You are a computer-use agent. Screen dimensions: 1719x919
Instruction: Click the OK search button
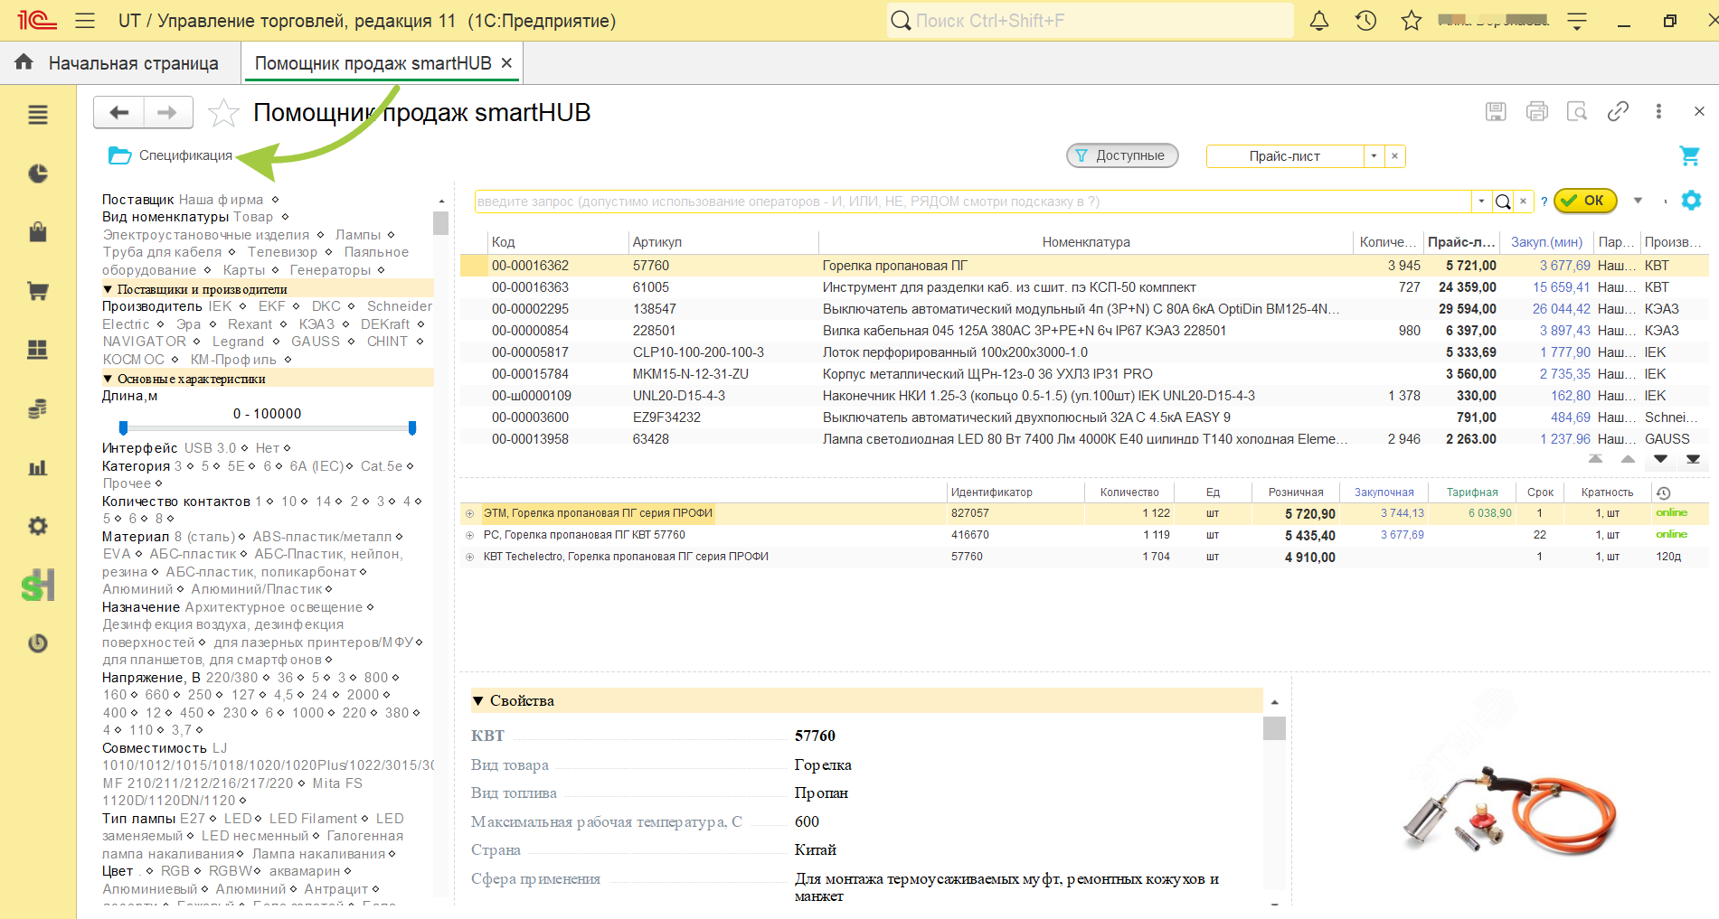(x=1585, y=201)
